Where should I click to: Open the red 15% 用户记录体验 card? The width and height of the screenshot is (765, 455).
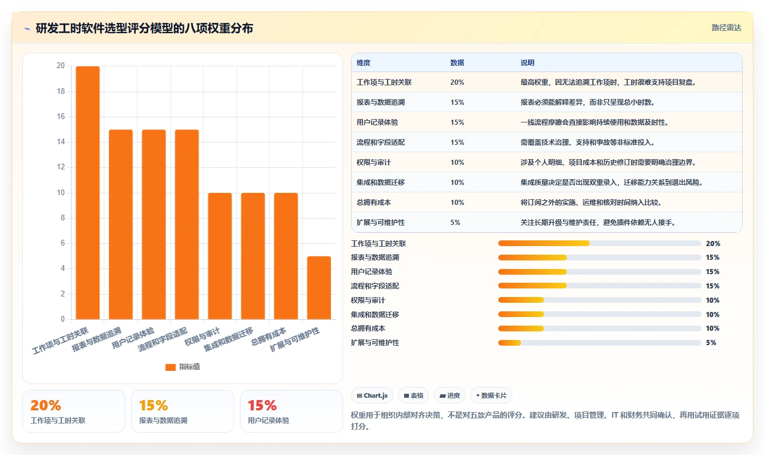point(291,411)
